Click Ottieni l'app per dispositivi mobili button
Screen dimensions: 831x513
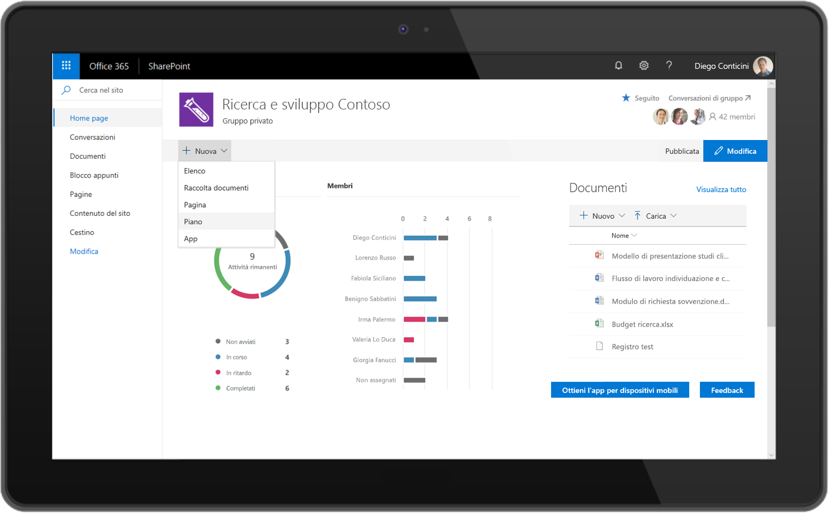pyautogui.click(x=620, y=390)
